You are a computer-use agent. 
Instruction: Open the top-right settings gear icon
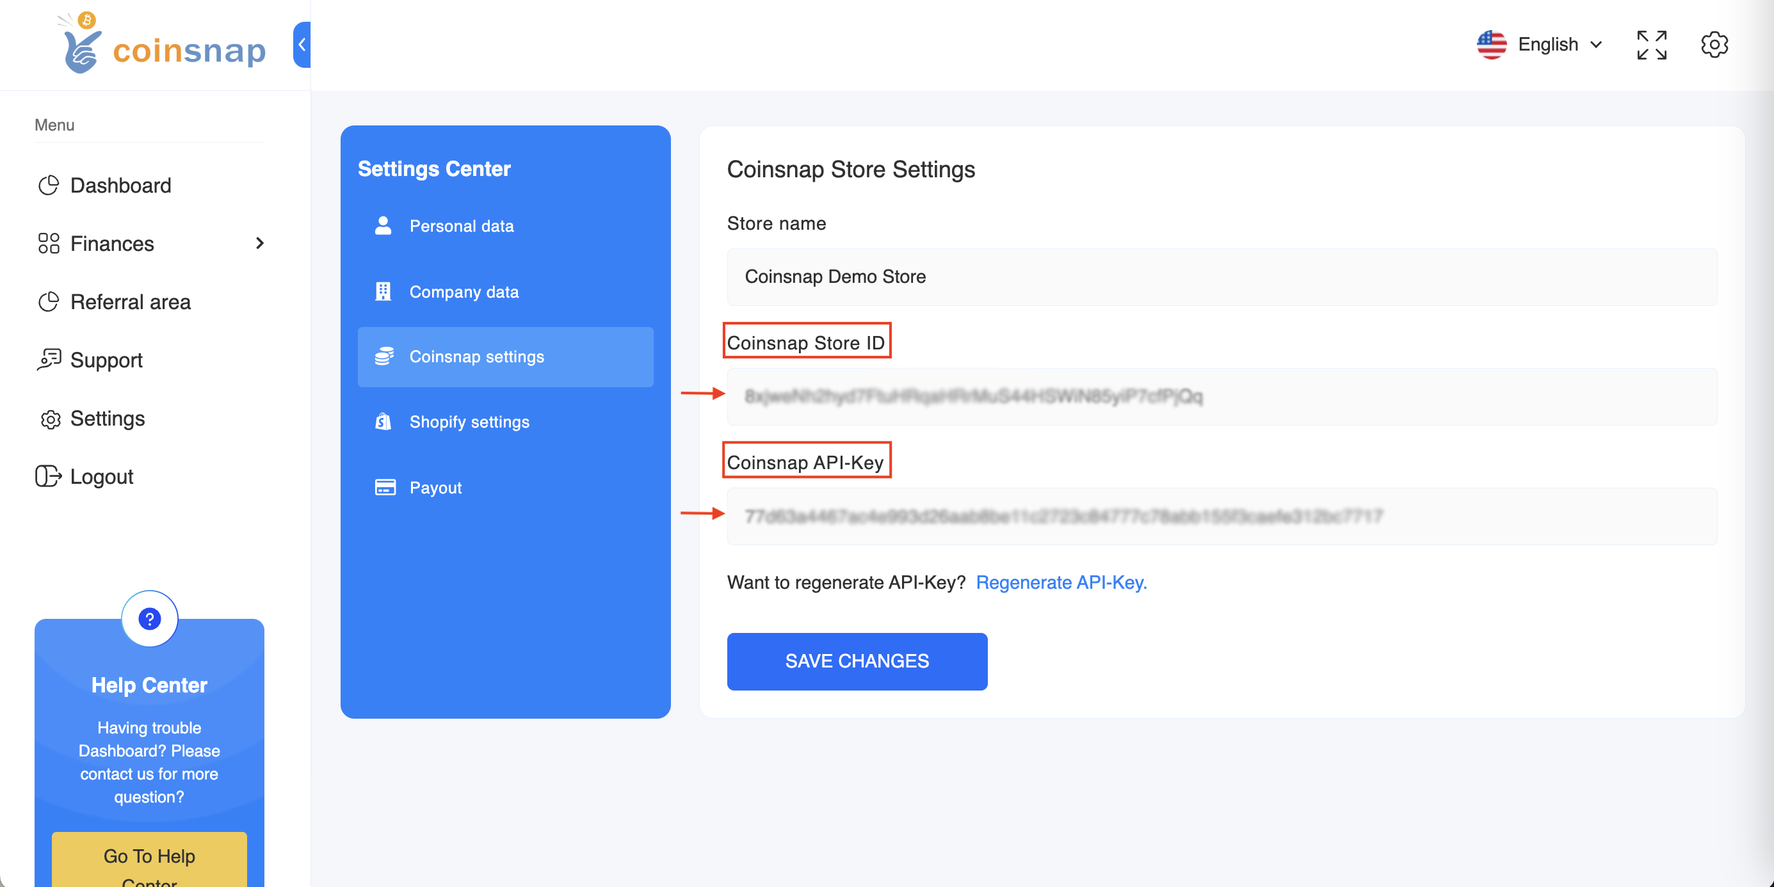pyautogui.click(x=1714, y=44)
